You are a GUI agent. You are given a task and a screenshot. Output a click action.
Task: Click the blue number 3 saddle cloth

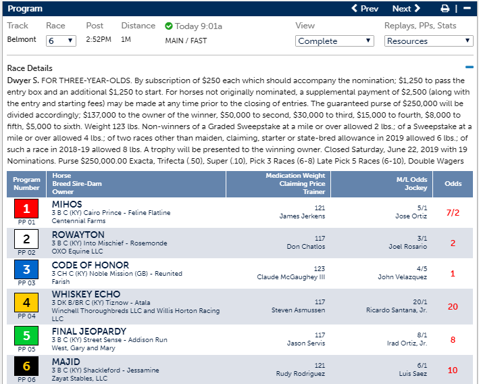[x=26, y=270]
